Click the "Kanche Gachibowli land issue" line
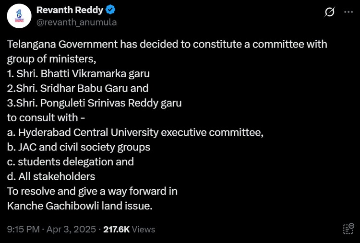The width and height of the screenshot is (360, 243). [80, 206]
